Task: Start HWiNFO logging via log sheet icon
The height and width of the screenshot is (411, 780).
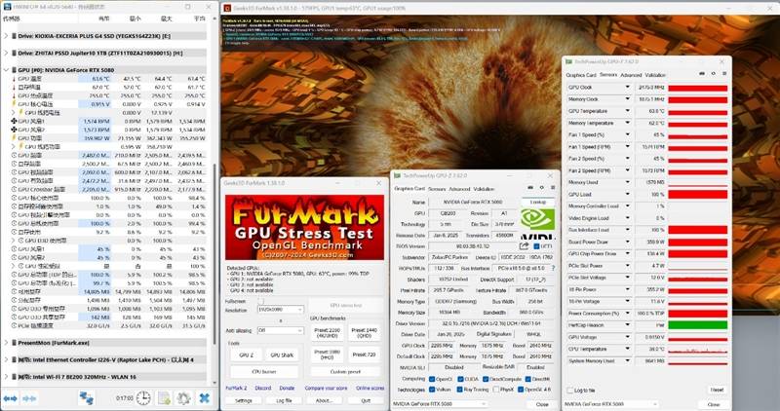Action: (164, 398)
